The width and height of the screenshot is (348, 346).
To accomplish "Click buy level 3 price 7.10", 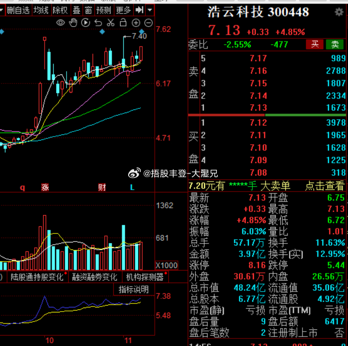I will [x=258, y=147].
